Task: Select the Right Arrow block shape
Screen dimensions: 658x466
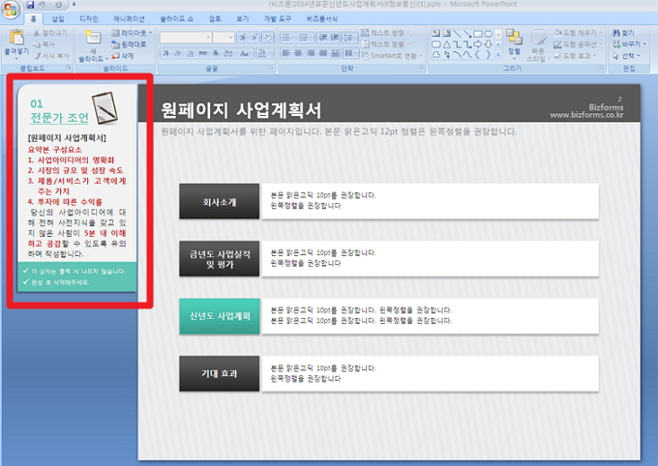Action: click(478, 44)
